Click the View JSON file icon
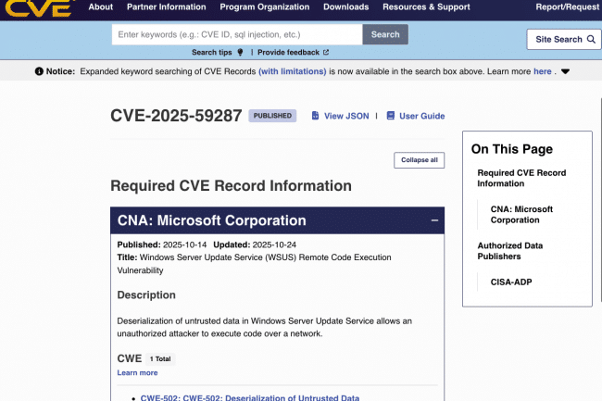 point(315,116)
